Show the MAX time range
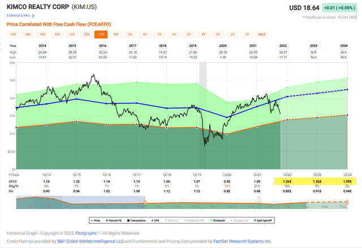The width and height of the screenshot is (362, 248). click(261, 34)
